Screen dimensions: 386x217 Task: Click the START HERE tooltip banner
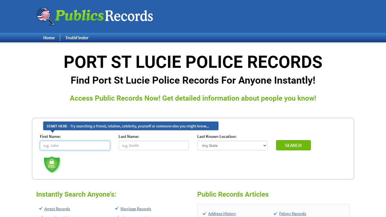point(131,126)
